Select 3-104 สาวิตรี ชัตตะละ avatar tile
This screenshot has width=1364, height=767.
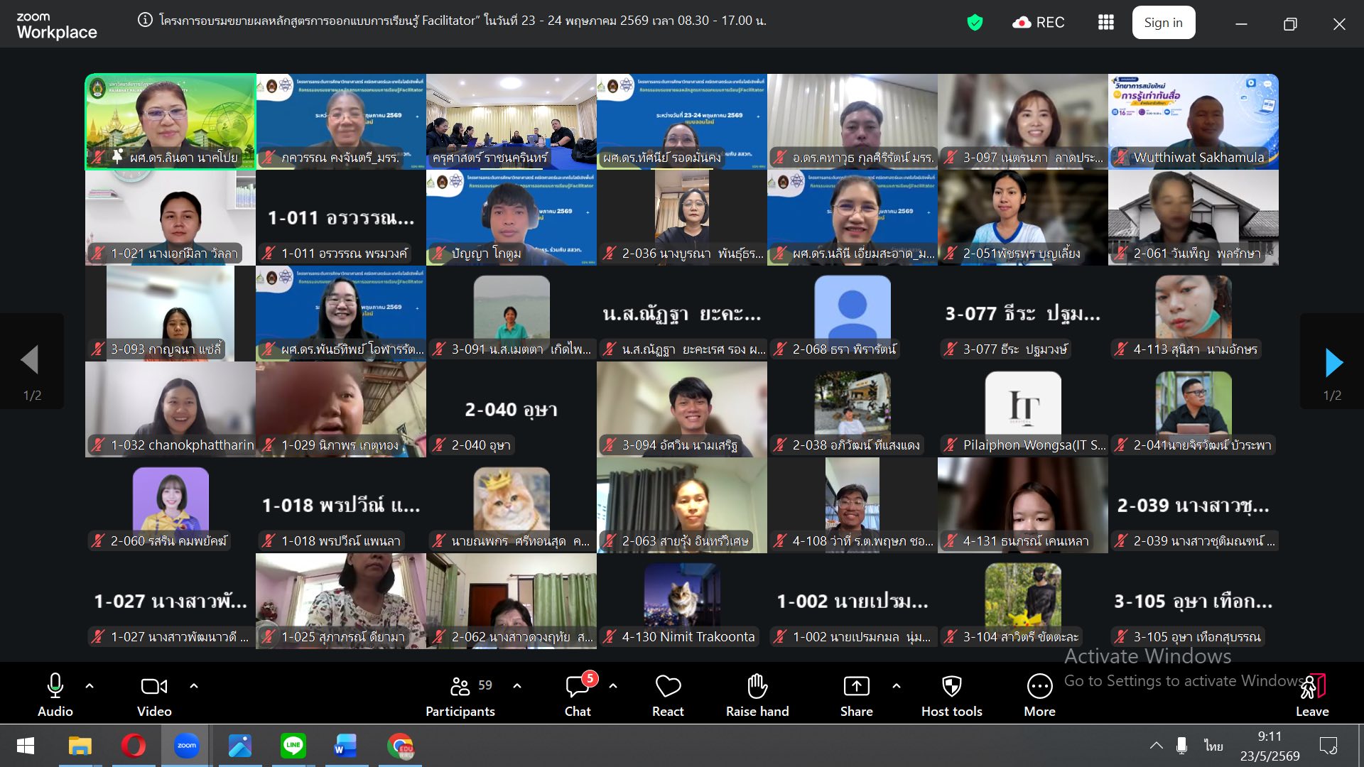[1023, 601]
